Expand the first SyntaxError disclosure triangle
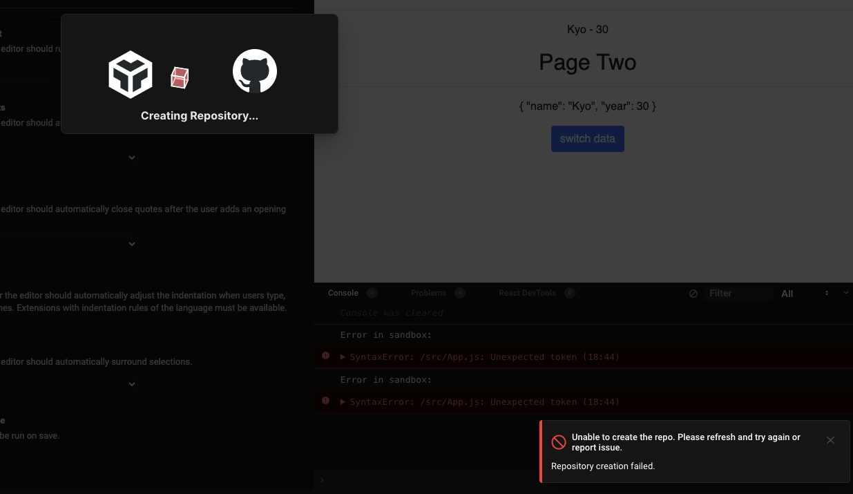853x494 pixels. coord(341,356)
